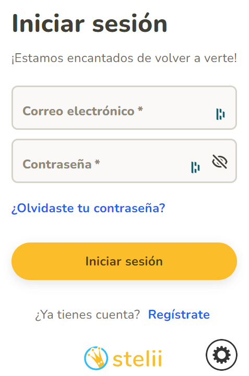Submit with the yellow Iniciar sesión button
The image size is (249, 376).
pyautogui.click(x=124, y=261)
